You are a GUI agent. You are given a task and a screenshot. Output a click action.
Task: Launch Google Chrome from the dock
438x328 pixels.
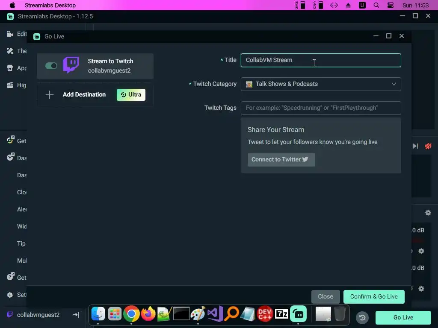click(x=131, y=314)
